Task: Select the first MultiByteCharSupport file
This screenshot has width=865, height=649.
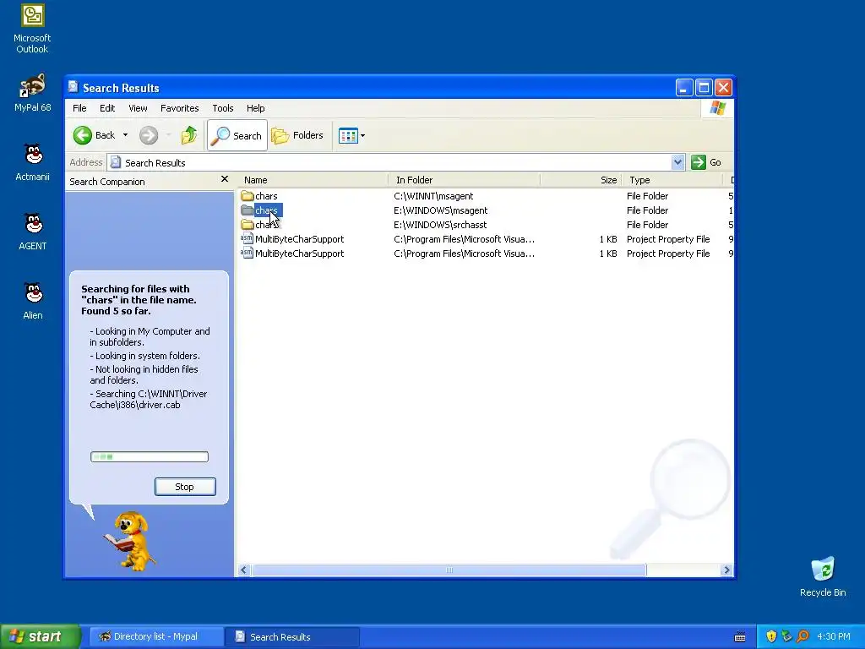Action: tap(292, 239)
